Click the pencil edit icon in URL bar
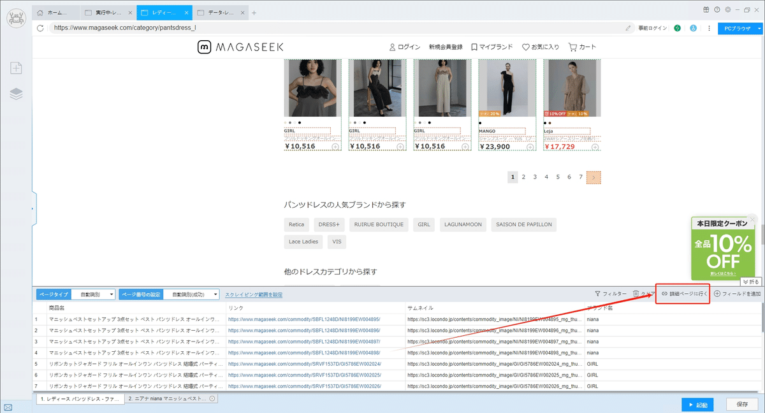This screenshot has height=413, width=765. click(x=629, y=28)
